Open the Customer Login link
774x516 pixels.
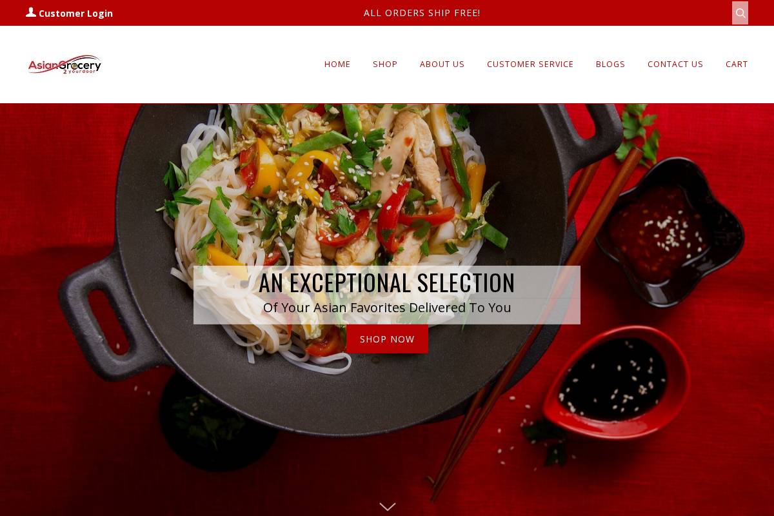(75, 13)
